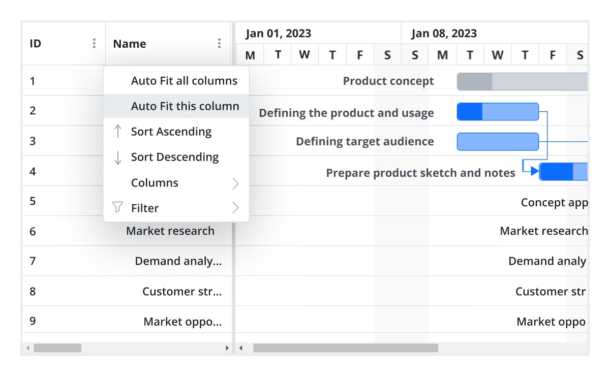
Task: Click the first Monday header cell
Action: click(250, 54)
